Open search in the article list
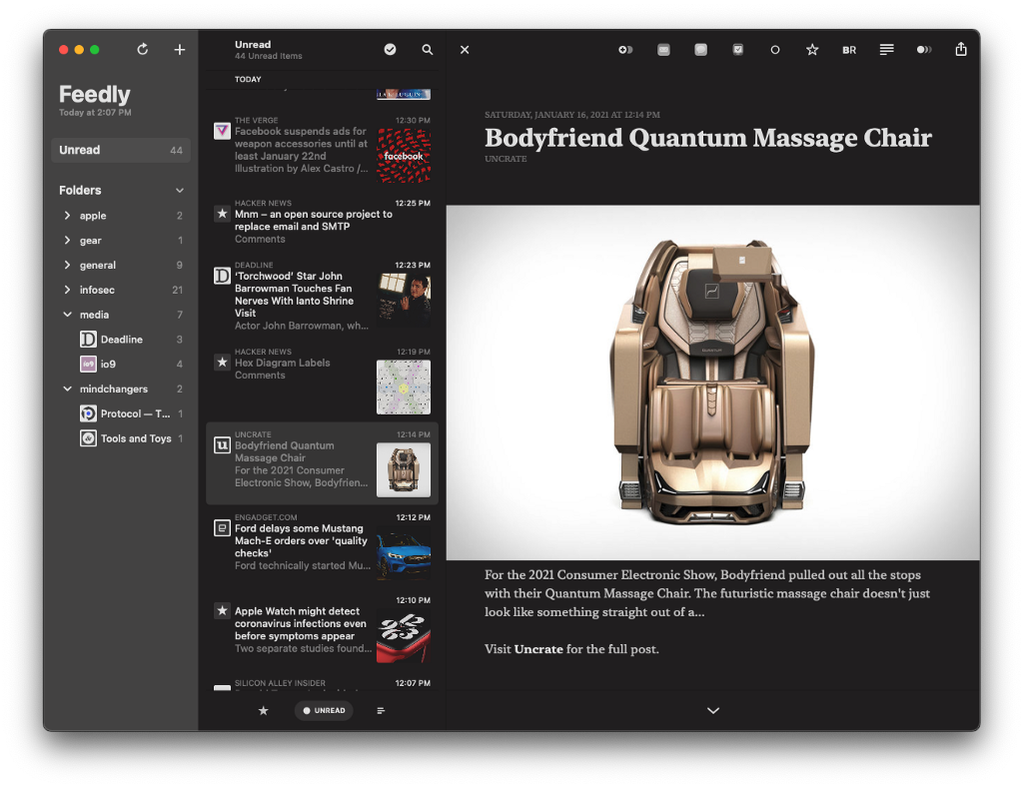Image resolution: width=1023 pixels, height=788 pixels. 428,50
